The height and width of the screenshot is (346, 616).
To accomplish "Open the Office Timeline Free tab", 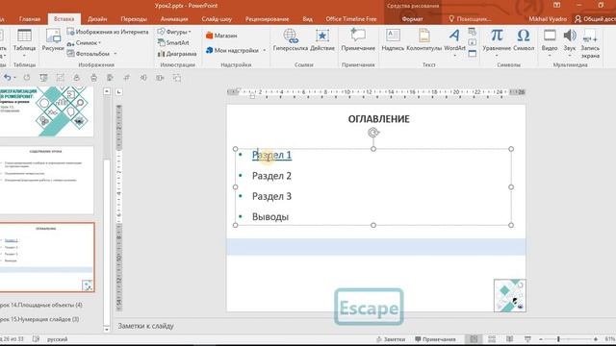I will (350, 19).
